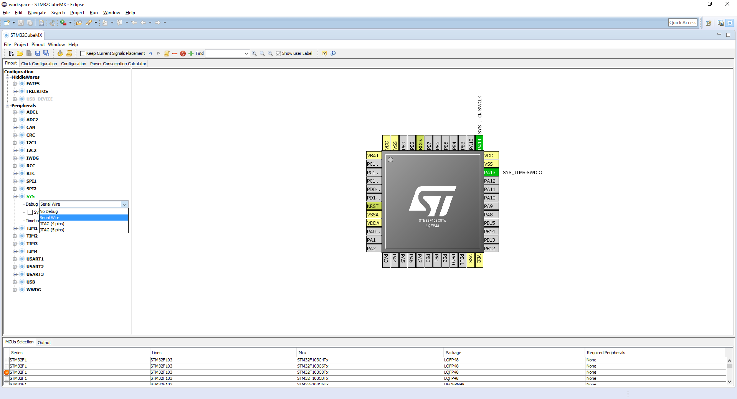Click the VBAT pin on chip

(x=374, y=155)
